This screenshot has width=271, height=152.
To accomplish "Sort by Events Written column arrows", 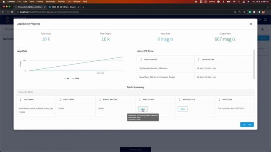I will (x=100, y=100).
